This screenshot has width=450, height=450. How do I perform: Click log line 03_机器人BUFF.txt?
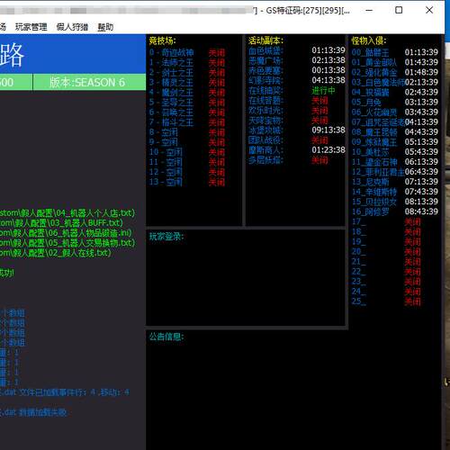click(61, 223)
